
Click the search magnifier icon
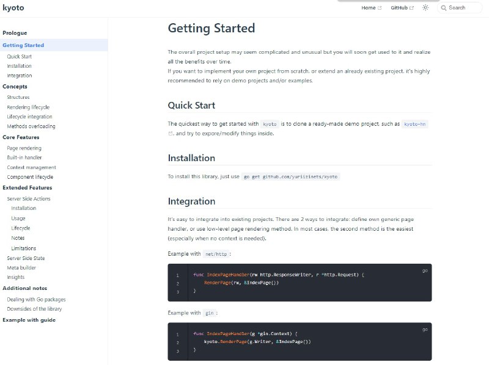[443, 8]
